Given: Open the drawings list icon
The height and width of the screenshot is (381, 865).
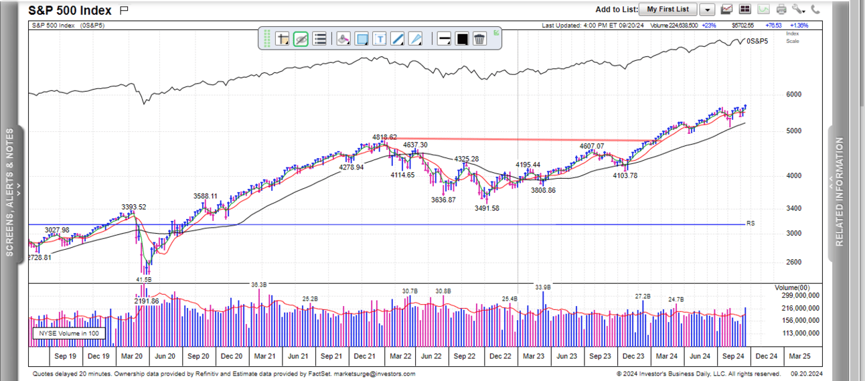Looking at the screenshot, I should (x=319, y=39).
